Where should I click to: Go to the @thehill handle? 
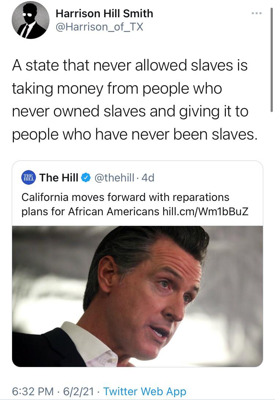coord(114,177)
